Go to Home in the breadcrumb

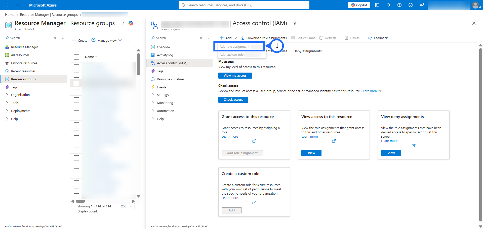10,15
